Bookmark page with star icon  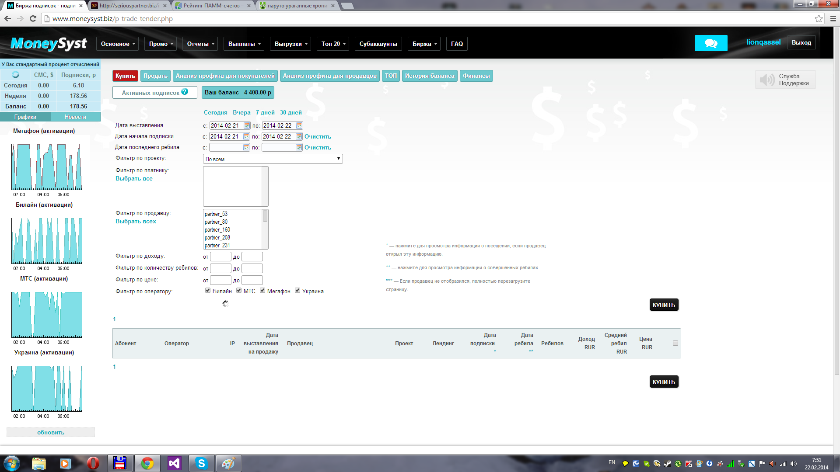[819, 18]
